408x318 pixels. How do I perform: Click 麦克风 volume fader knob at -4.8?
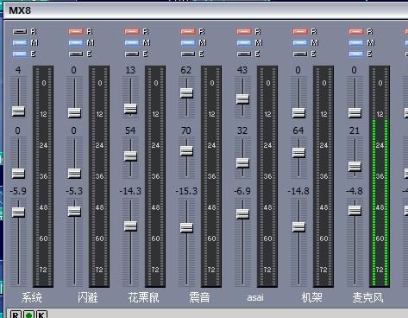tap(355, 211)
